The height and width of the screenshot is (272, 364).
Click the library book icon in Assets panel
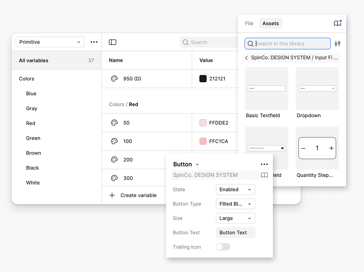pyautogui.click(x=338, y=23)
